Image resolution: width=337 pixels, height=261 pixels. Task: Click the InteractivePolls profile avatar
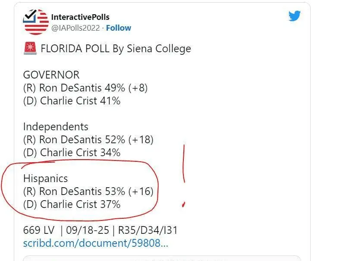[x=36, y=22]
